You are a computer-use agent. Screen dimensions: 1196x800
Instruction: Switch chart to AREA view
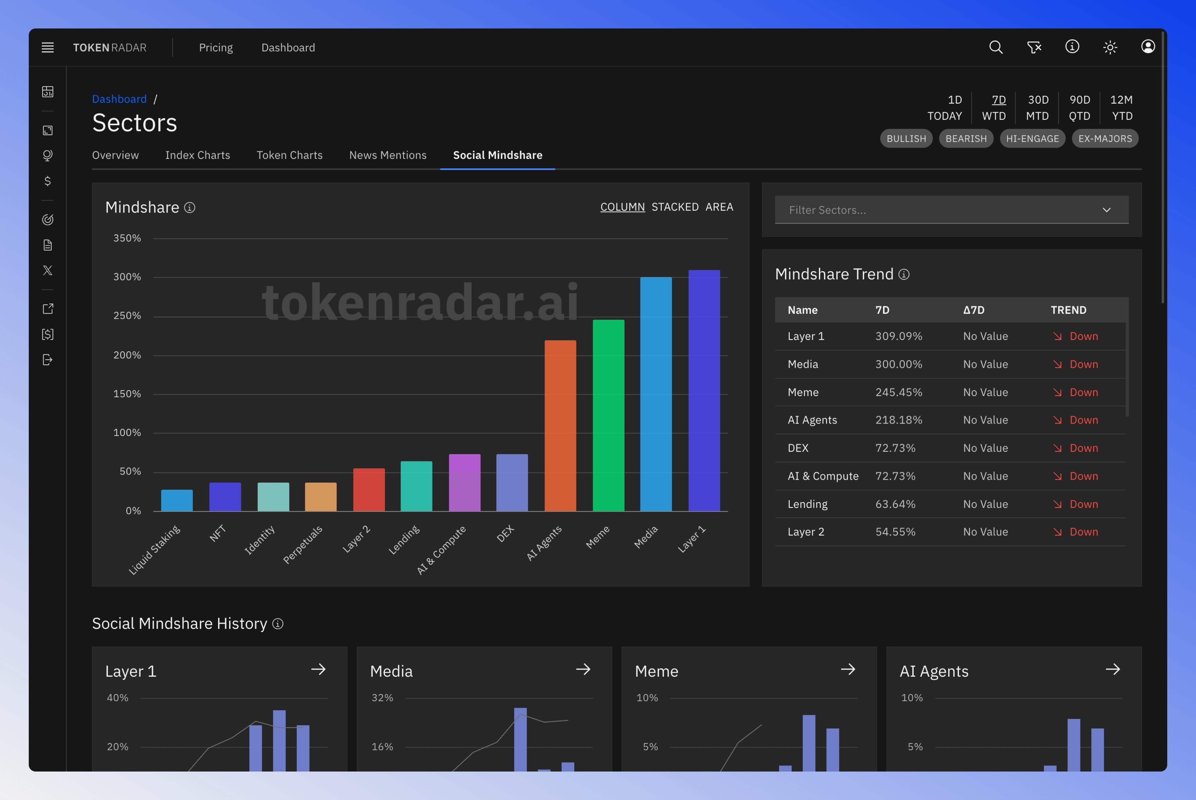[x=719, y=207]
